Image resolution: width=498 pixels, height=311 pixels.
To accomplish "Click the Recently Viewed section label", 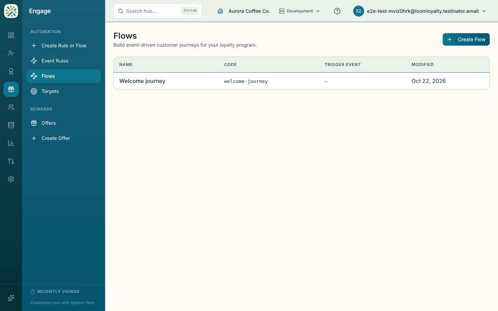I will click(x=58, y=292).
